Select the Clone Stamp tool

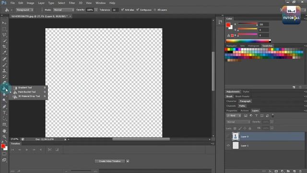tap(4, 71)
